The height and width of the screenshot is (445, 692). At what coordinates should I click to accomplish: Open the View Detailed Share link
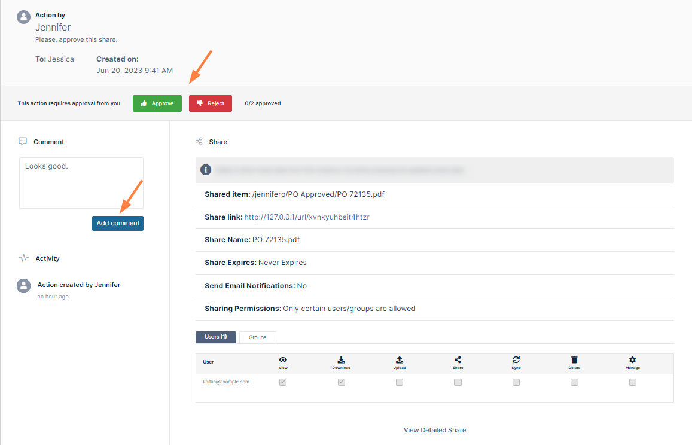434,430
